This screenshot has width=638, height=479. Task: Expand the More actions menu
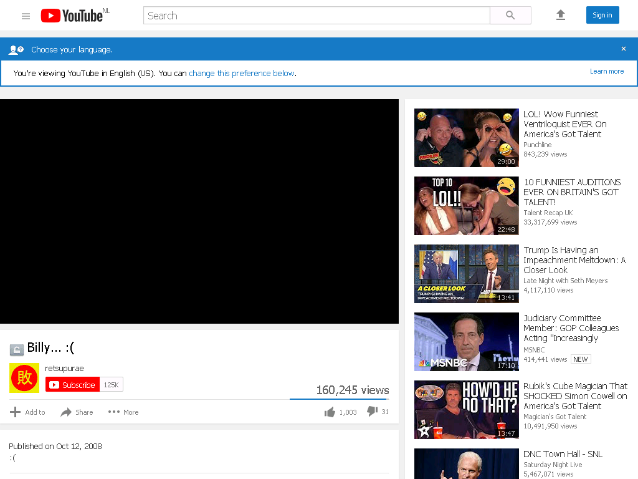tap(123, 412)
